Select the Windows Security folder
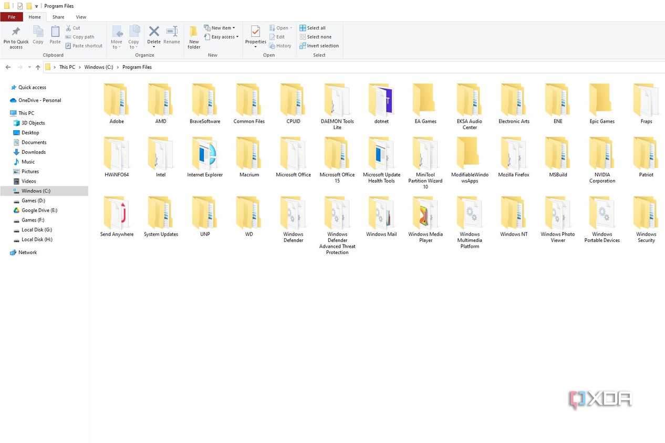Viewport: 665px width, 443px height. (x=646, y=219)
